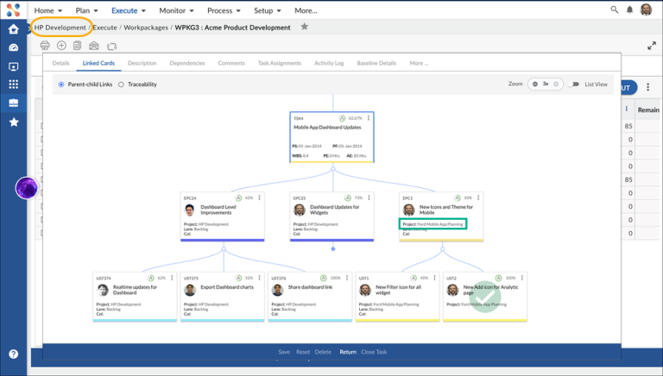The height and width of the screenshot is (376, 663).
Task: Click the expand fullscreen arrows icon
Action: pos(652,46)
